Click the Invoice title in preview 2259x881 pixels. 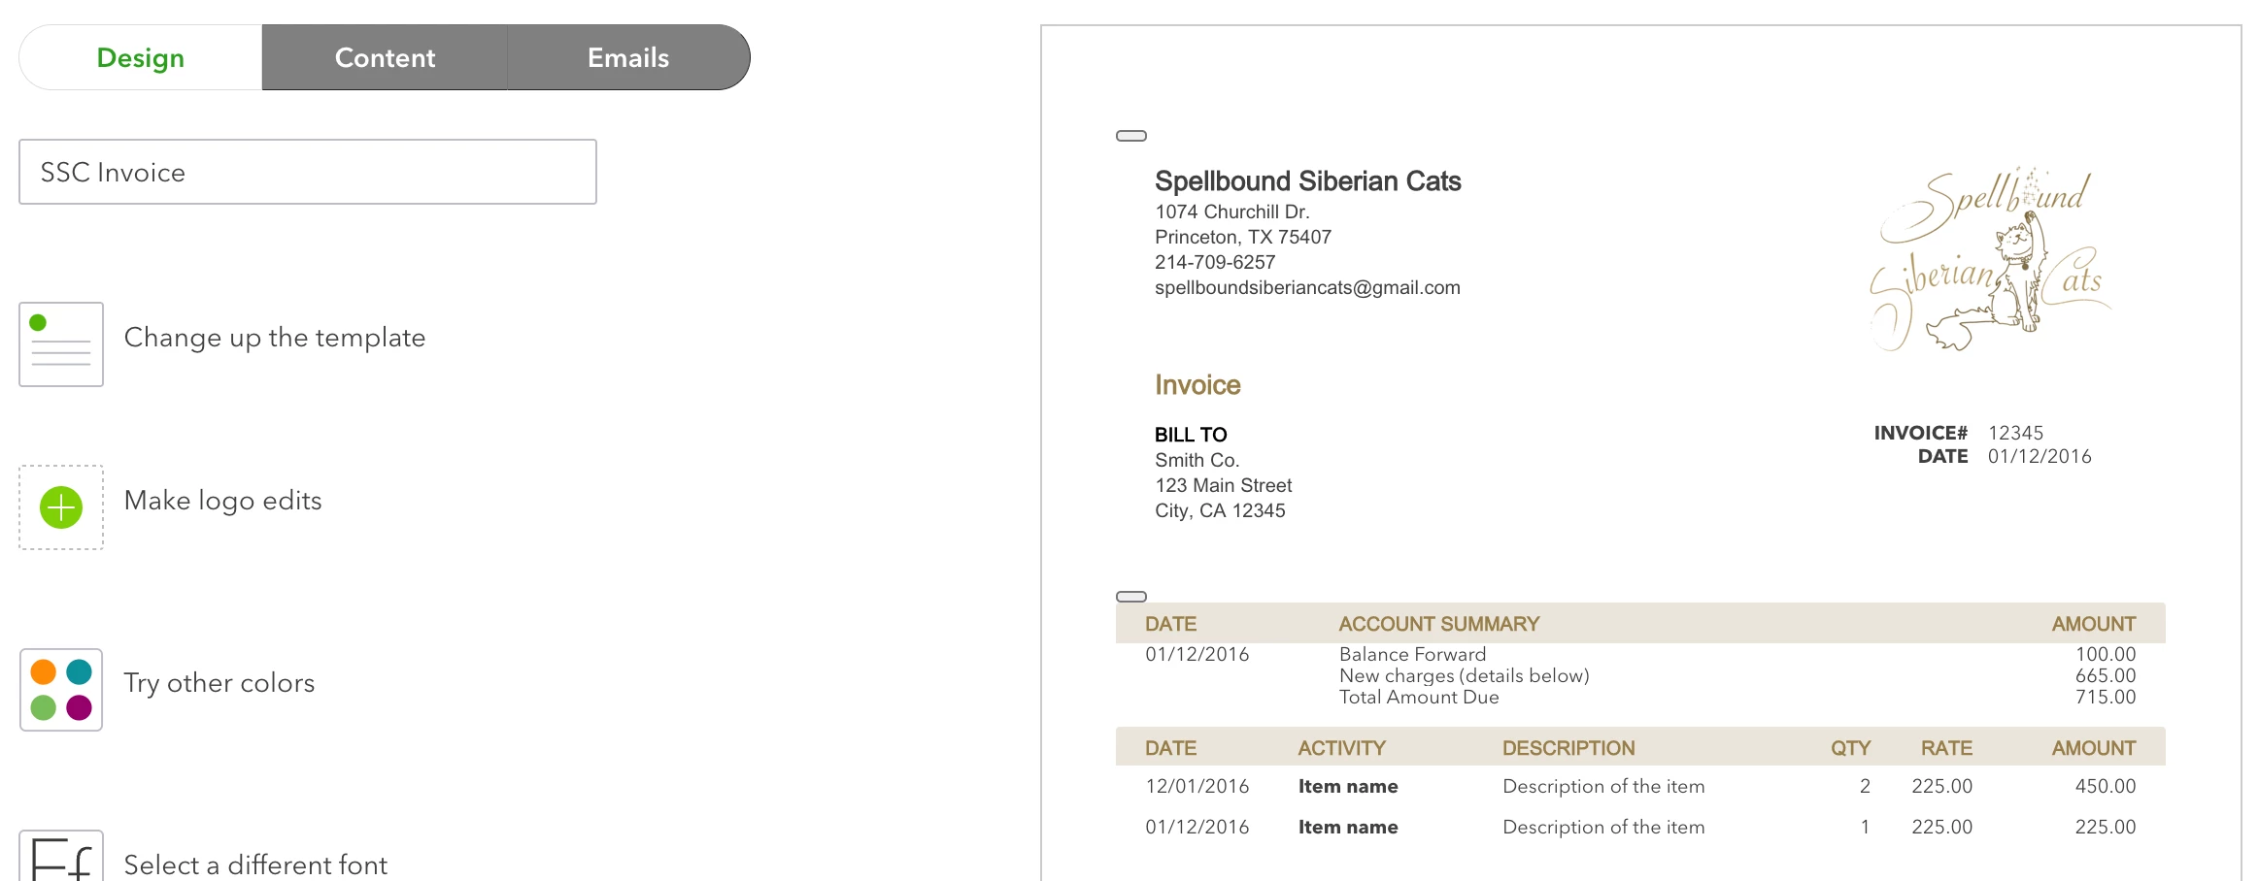click(x=1197, y=385)
